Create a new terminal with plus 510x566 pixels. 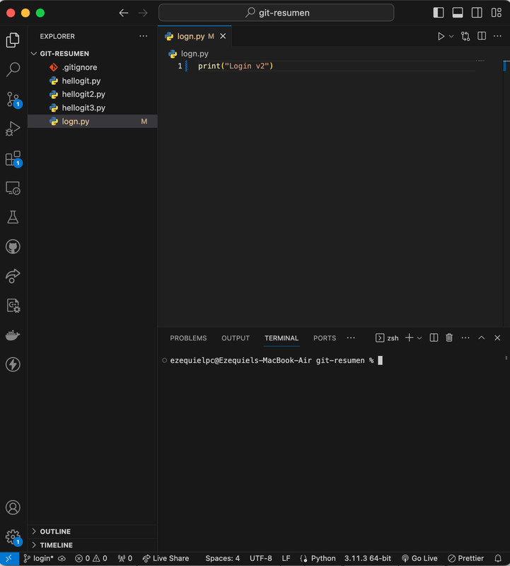coord(410,338)
